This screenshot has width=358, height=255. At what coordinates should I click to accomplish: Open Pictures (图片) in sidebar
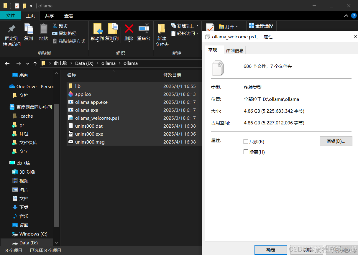pos(21,190)
